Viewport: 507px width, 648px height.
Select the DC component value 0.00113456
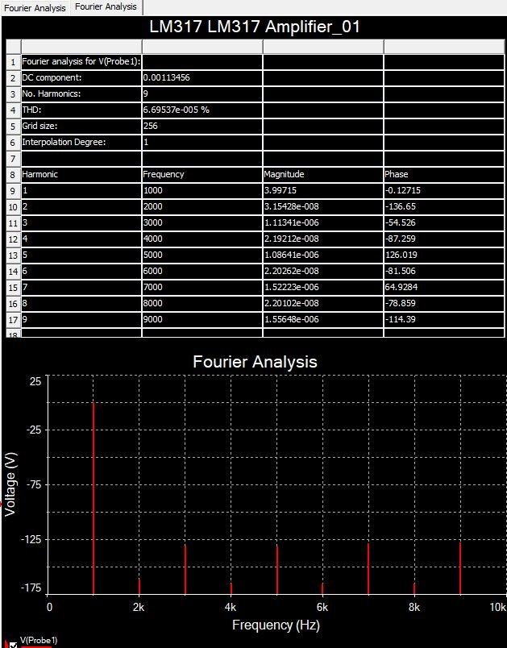point(202,77)
